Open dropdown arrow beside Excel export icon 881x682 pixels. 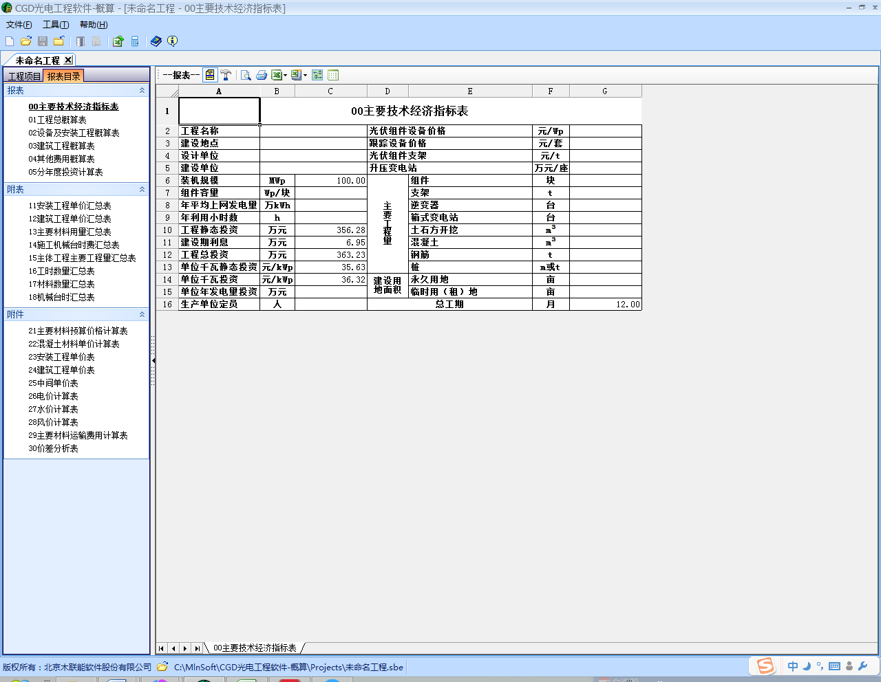(x=286, y=76)
